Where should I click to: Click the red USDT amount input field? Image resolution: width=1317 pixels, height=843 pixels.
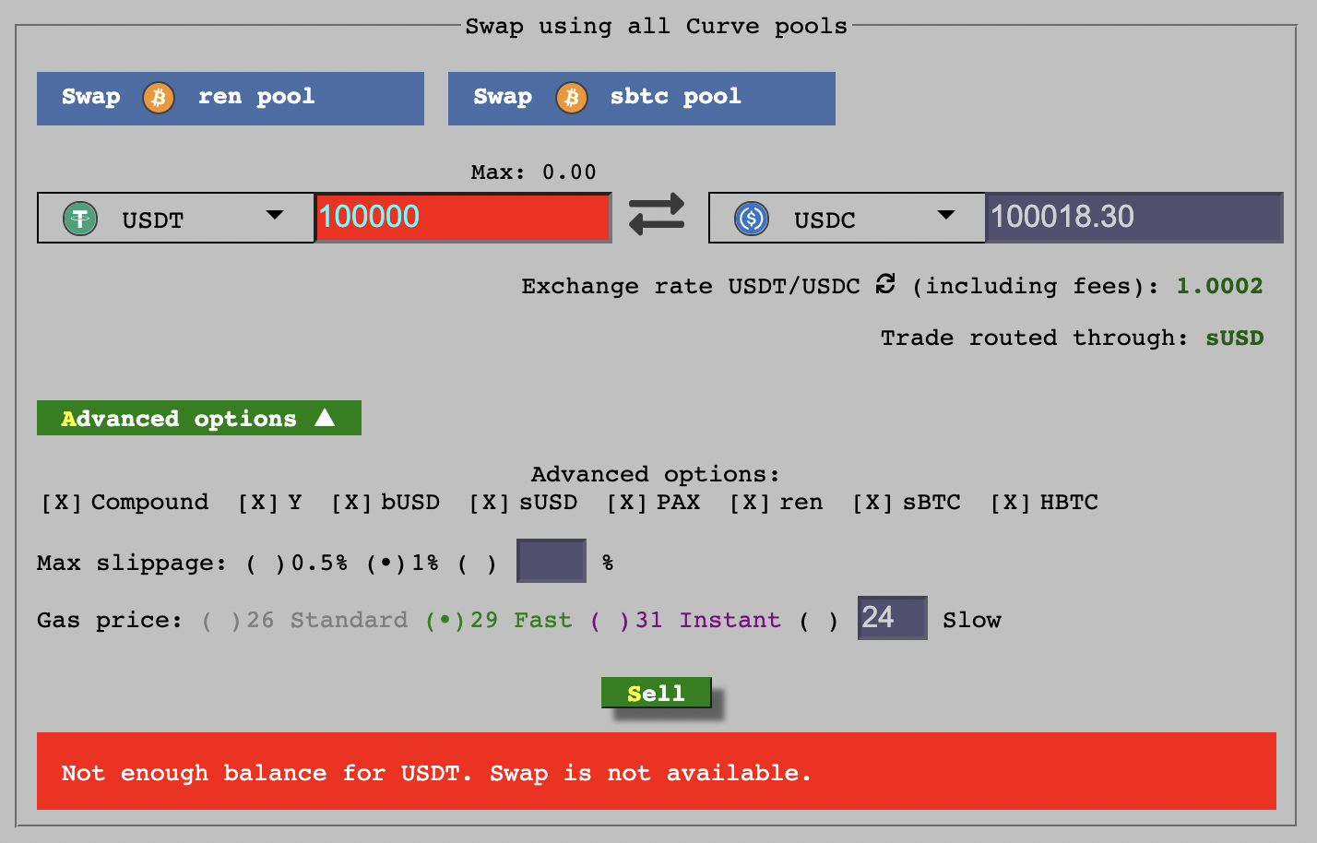pos(463,218)
